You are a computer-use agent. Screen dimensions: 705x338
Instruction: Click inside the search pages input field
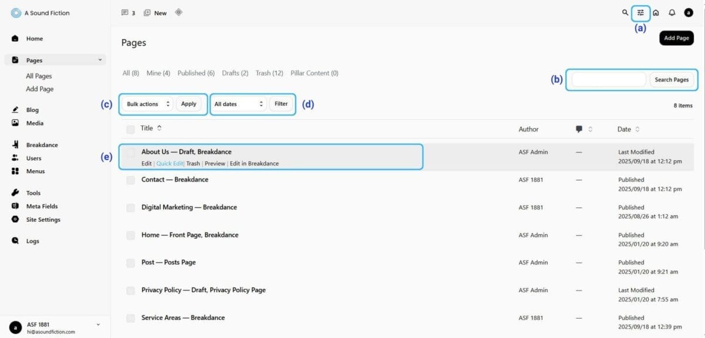point(608,79)
